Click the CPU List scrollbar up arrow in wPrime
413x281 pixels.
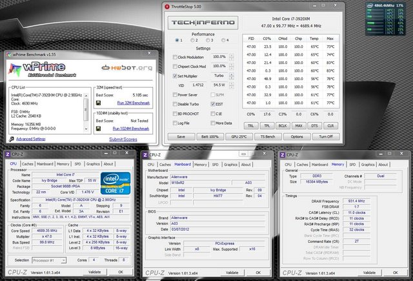[86, 96]
